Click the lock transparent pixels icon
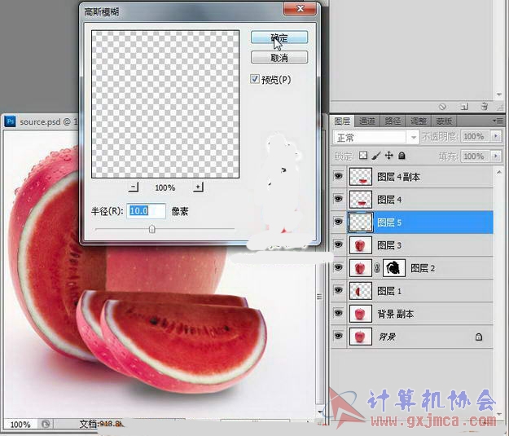The height and width of the screenshot is (436, 509). [363, 156]
